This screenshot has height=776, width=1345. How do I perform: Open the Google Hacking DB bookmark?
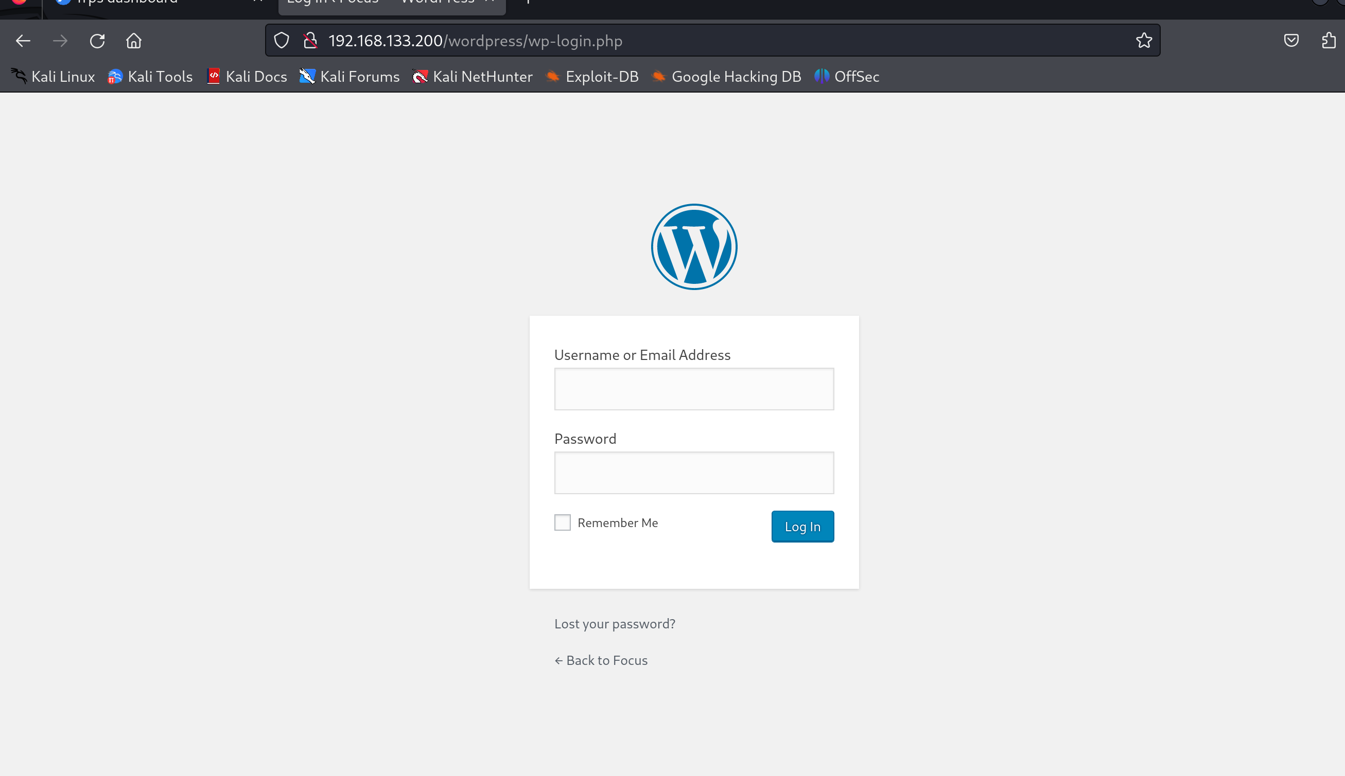pos(726,77)
